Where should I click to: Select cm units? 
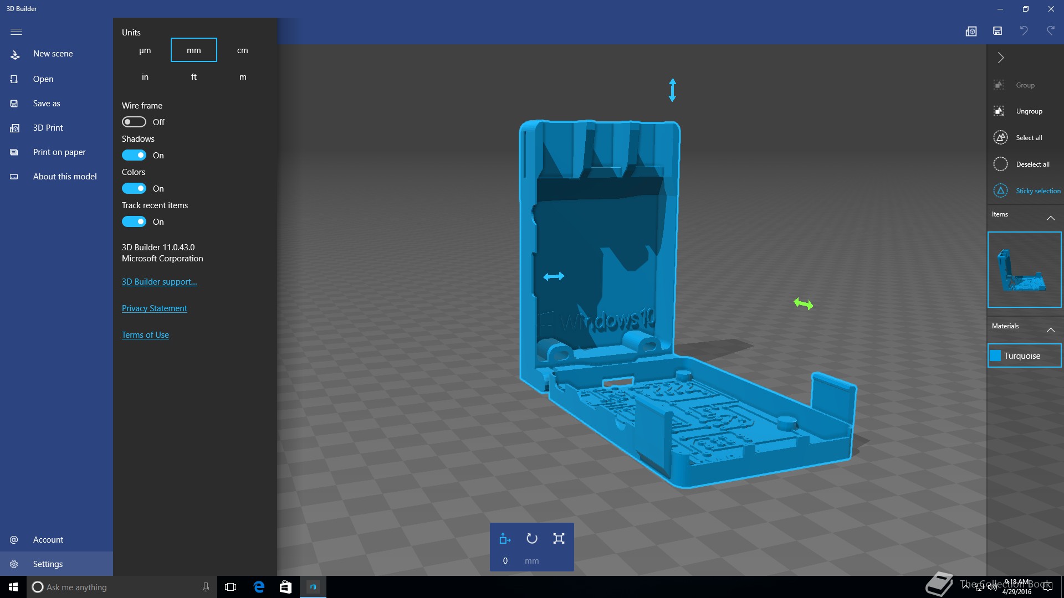[243, 50]
